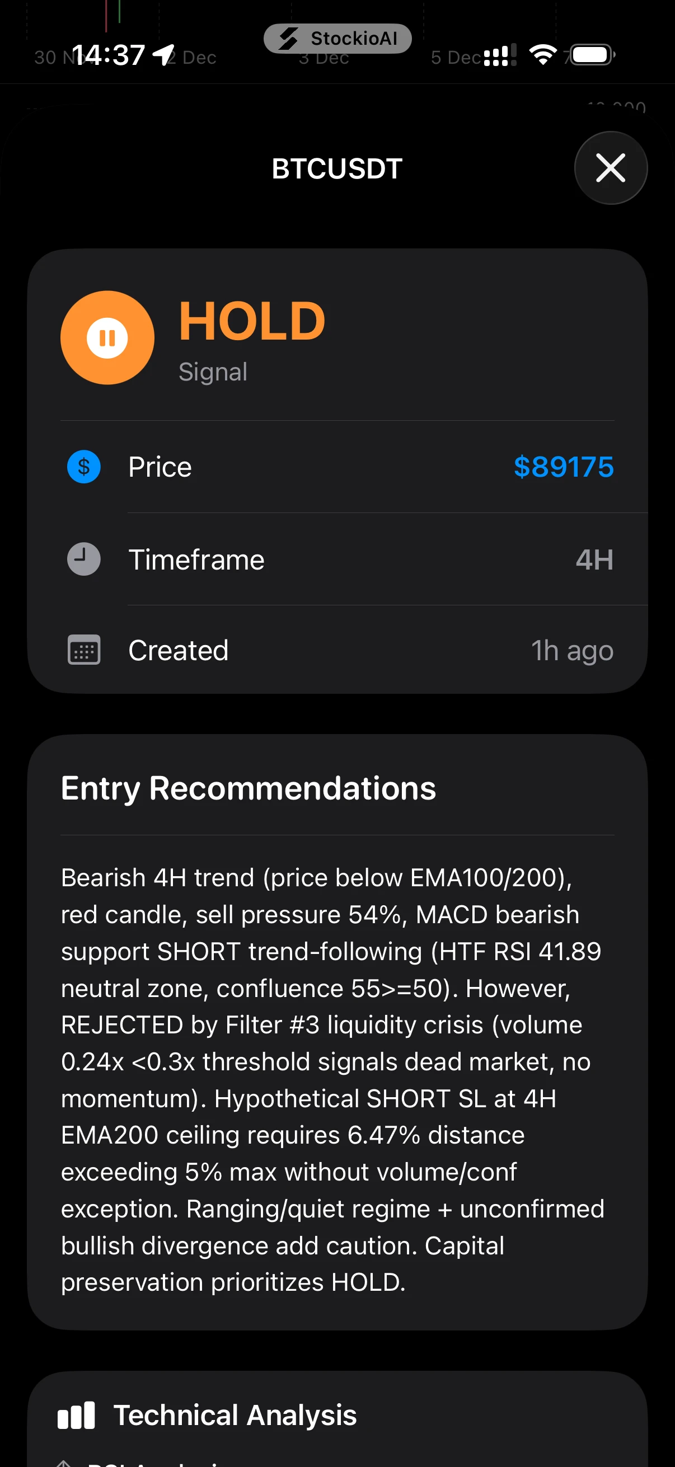Viewport: 675px width, 1467px height.
Task: Tap the Created calendar icon
Action: click(x=84, y=650)
